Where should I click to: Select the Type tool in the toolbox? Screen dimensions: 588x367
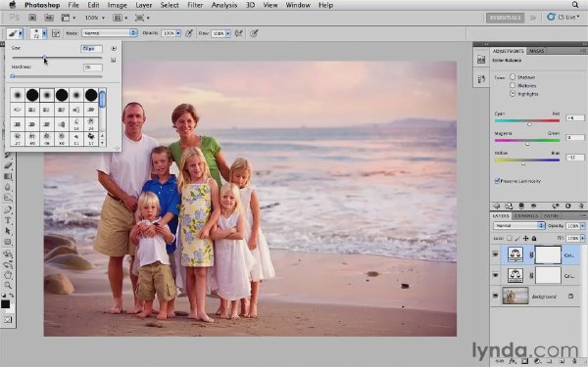click(8, 220)
